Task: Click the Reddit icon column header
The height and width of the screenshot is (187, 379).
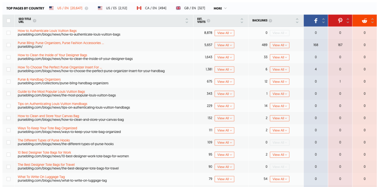Action: (x=364, y=21)
